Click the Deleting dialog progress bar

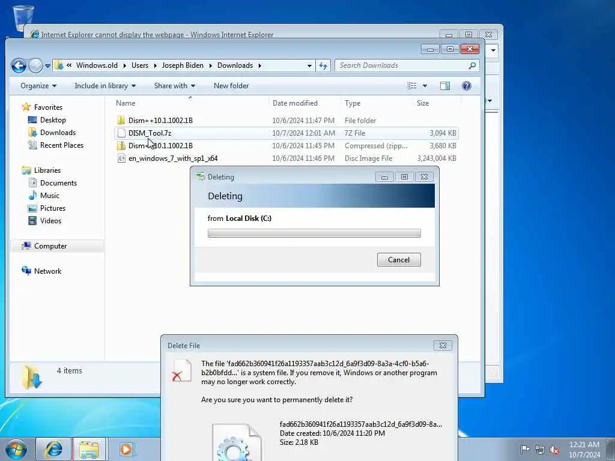point(314,234)
